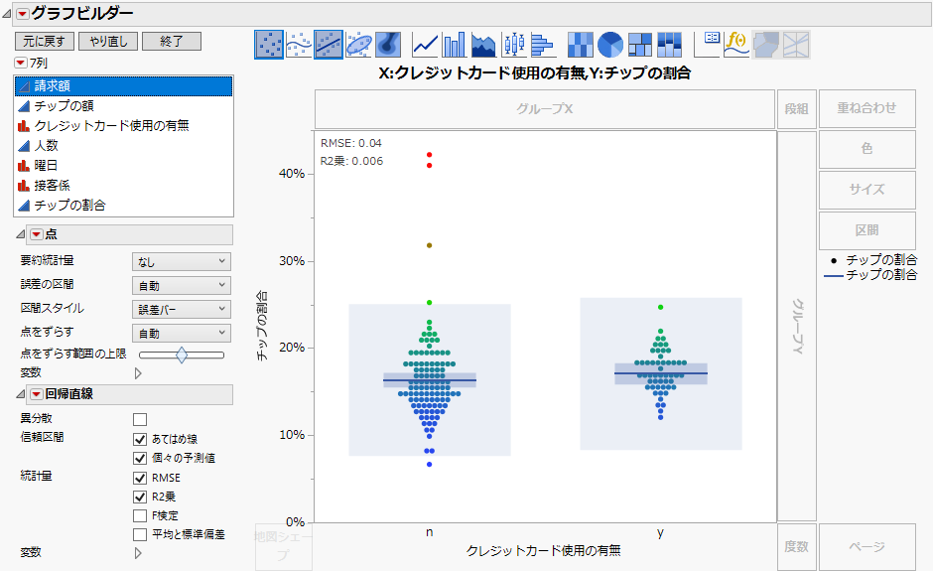Collapse the 点 section disclosure triangle
This screenshot has width=933, height=571.
[20, 234]
